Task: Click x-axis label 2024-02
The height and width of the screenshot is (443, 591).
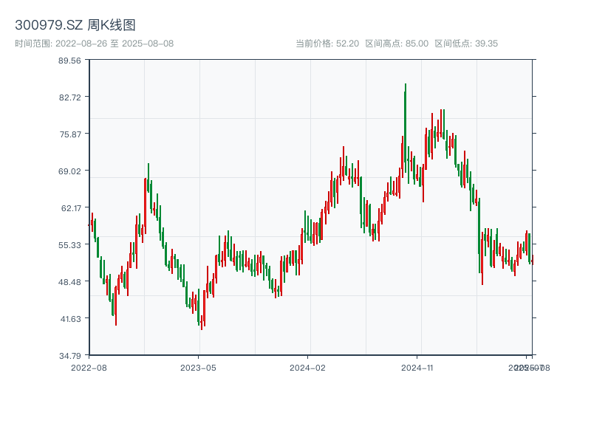Action: coord(307,368)
